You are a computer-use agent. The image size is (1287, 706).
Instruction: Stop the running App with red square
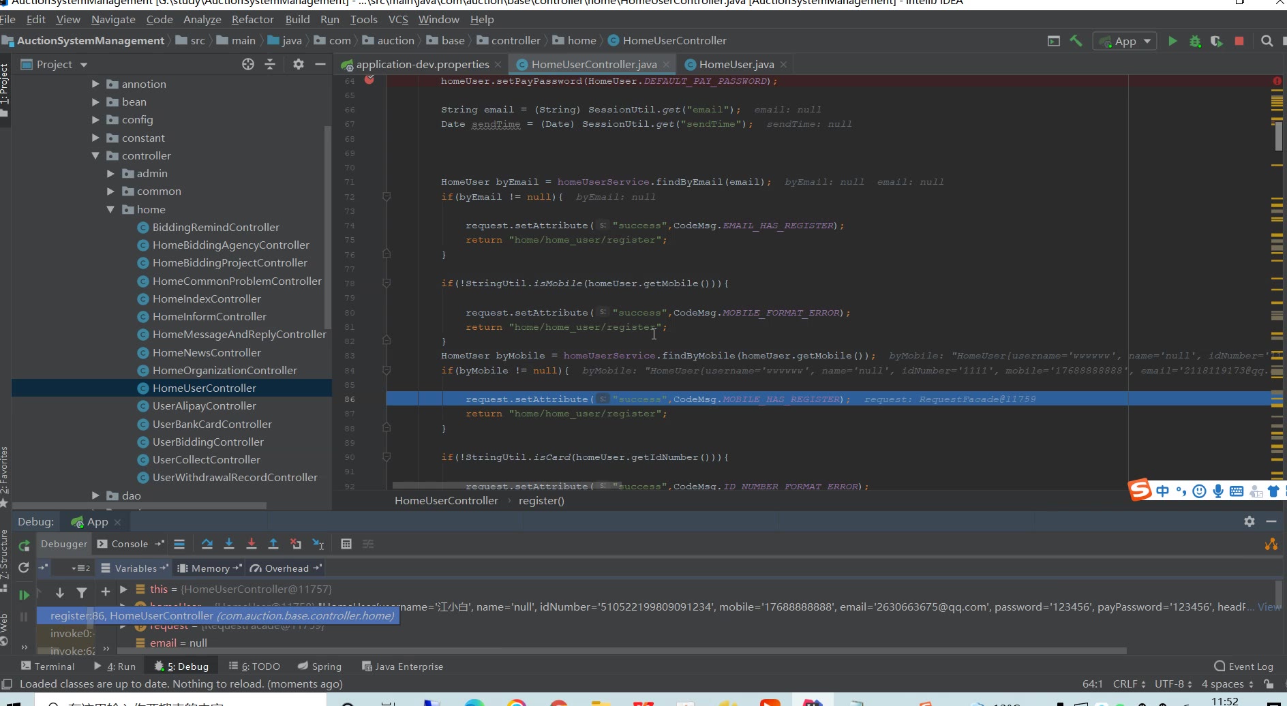tap(1239, 41)
